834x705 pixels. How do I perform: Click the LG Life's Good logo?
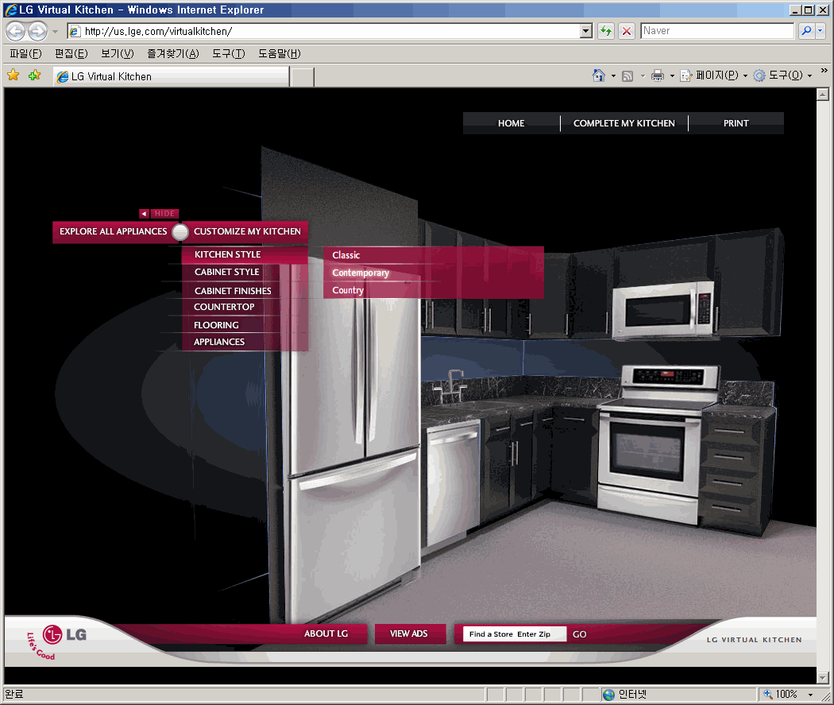[57, 641]
